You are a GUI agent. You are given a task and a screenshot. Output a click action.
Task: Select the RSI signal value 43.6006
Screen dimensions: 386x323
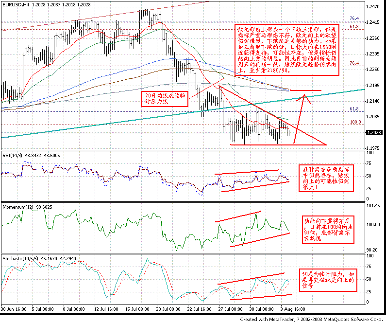point(51,156)
